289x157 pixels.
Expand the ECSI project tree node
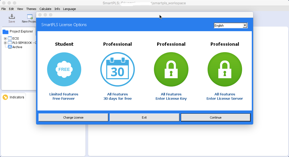click(5, 38)
